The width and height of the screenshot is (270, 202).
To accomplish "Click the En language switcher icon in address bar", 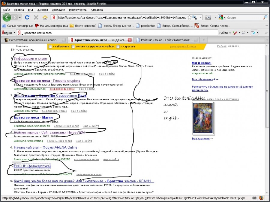I will click(x=194, y=17).
